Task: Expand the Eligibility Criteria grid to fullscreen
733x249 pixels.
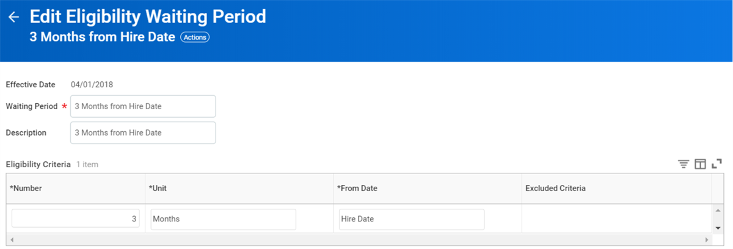Action: 717,164
